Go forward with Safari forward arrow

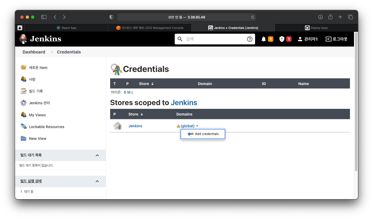click(64, 17)
